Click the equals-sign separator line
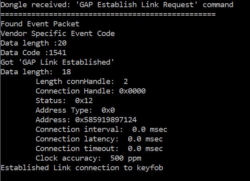 tap(108, 14)
